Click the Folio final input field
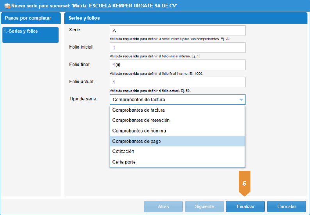 pyautogui.click(x=177, y=65)
